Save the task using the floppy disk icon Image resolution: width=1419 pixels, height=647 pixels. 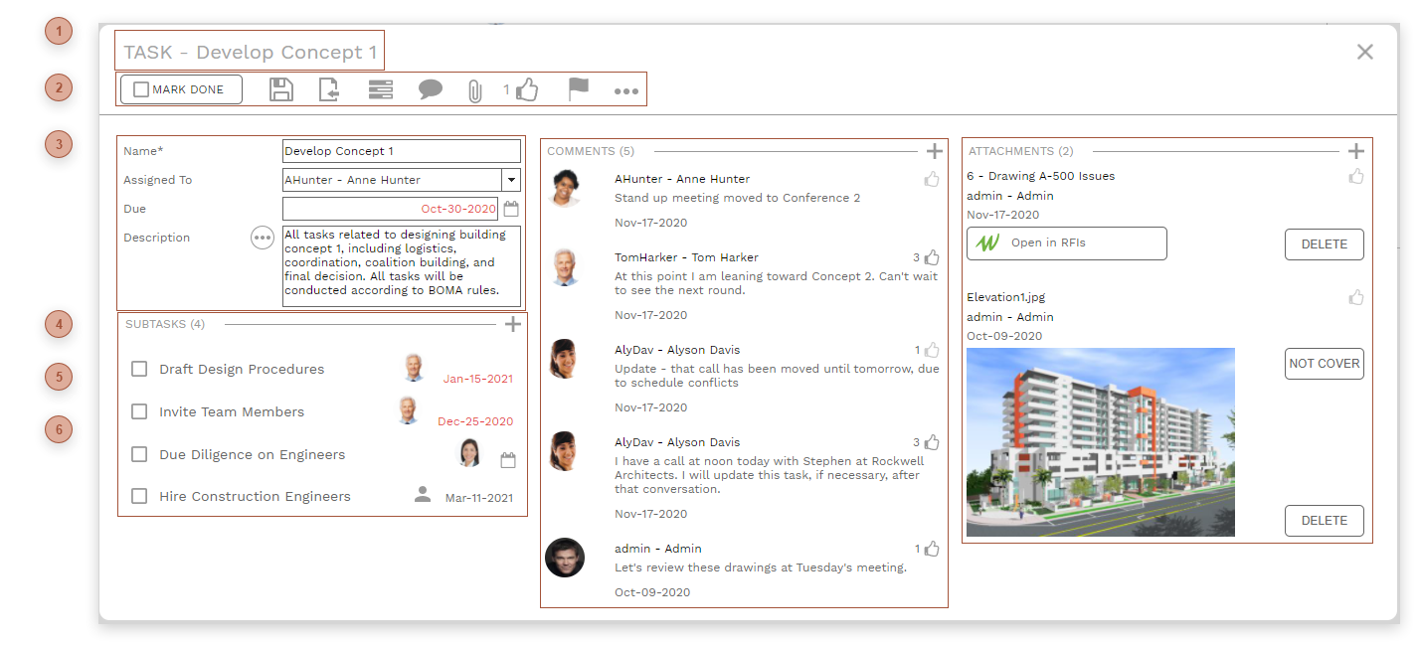click(x=281, y=88)
